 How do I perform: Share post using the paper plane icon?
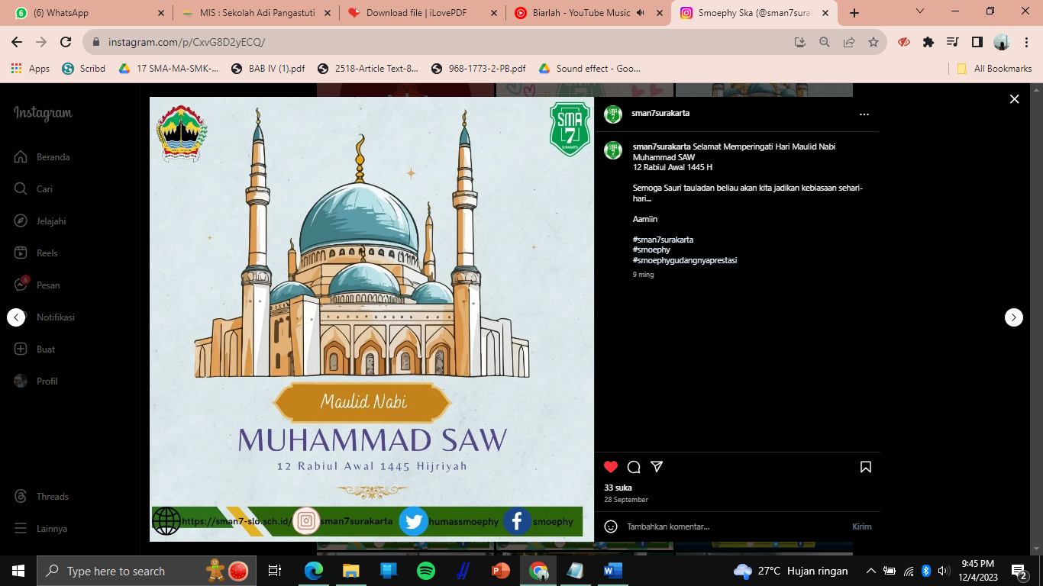coord(657,467)
